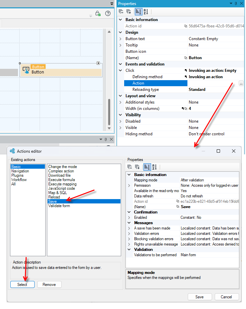Screen dimensions: 246x309
Task: Collapse the Validation section in Actions editor
Action: click(x=129, y=250)
